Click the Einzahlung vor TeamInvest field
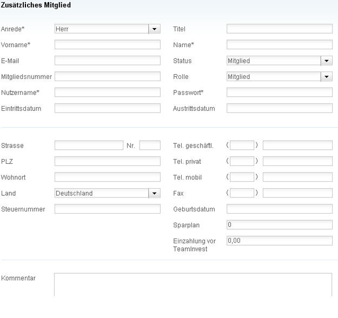This screenshot has width=338, height=318. point(280,241)
